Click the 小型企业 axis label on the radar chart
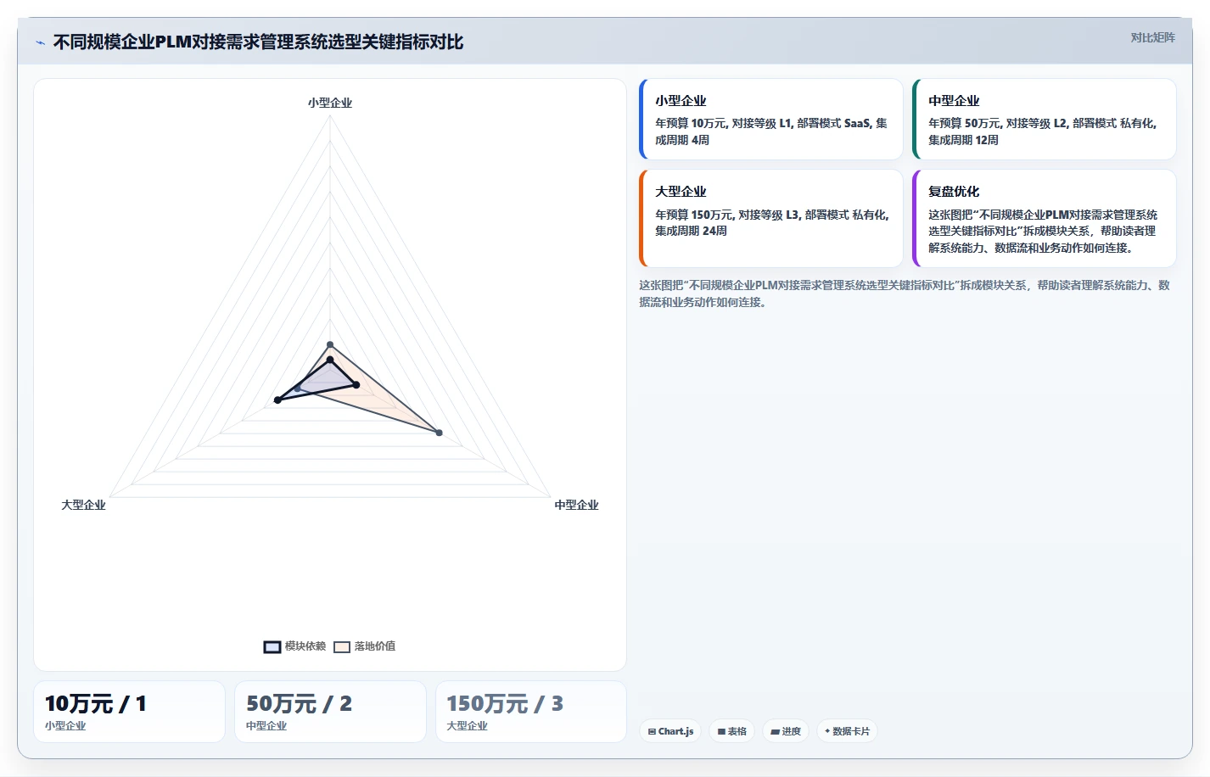Screen dimensions: 1210x777 click(330, 103)
